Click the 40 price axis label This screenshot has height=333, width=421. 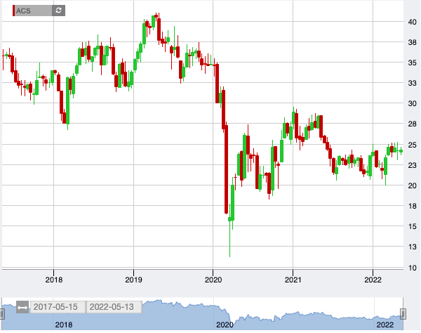point(412,22)
